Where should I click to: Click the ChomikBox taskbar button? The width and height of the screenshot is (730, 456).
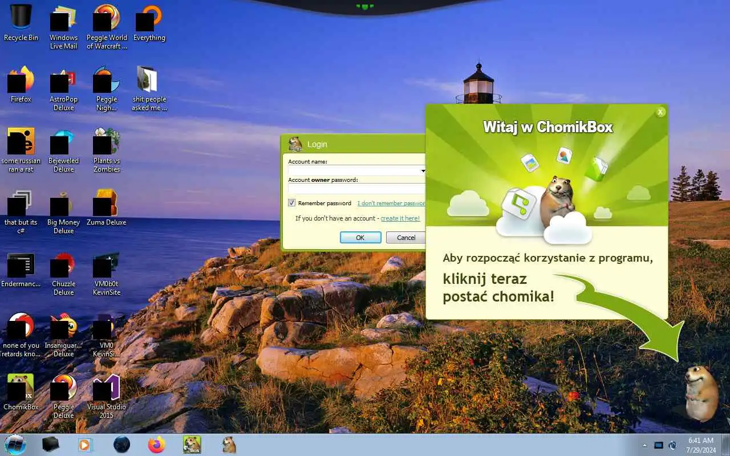coord(192,445)
